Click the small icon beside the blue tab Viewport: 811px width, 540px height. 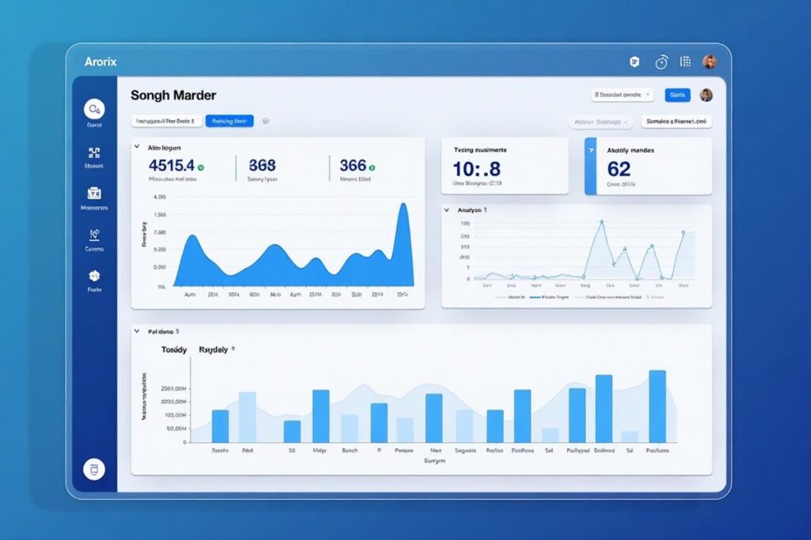(266, 121)
